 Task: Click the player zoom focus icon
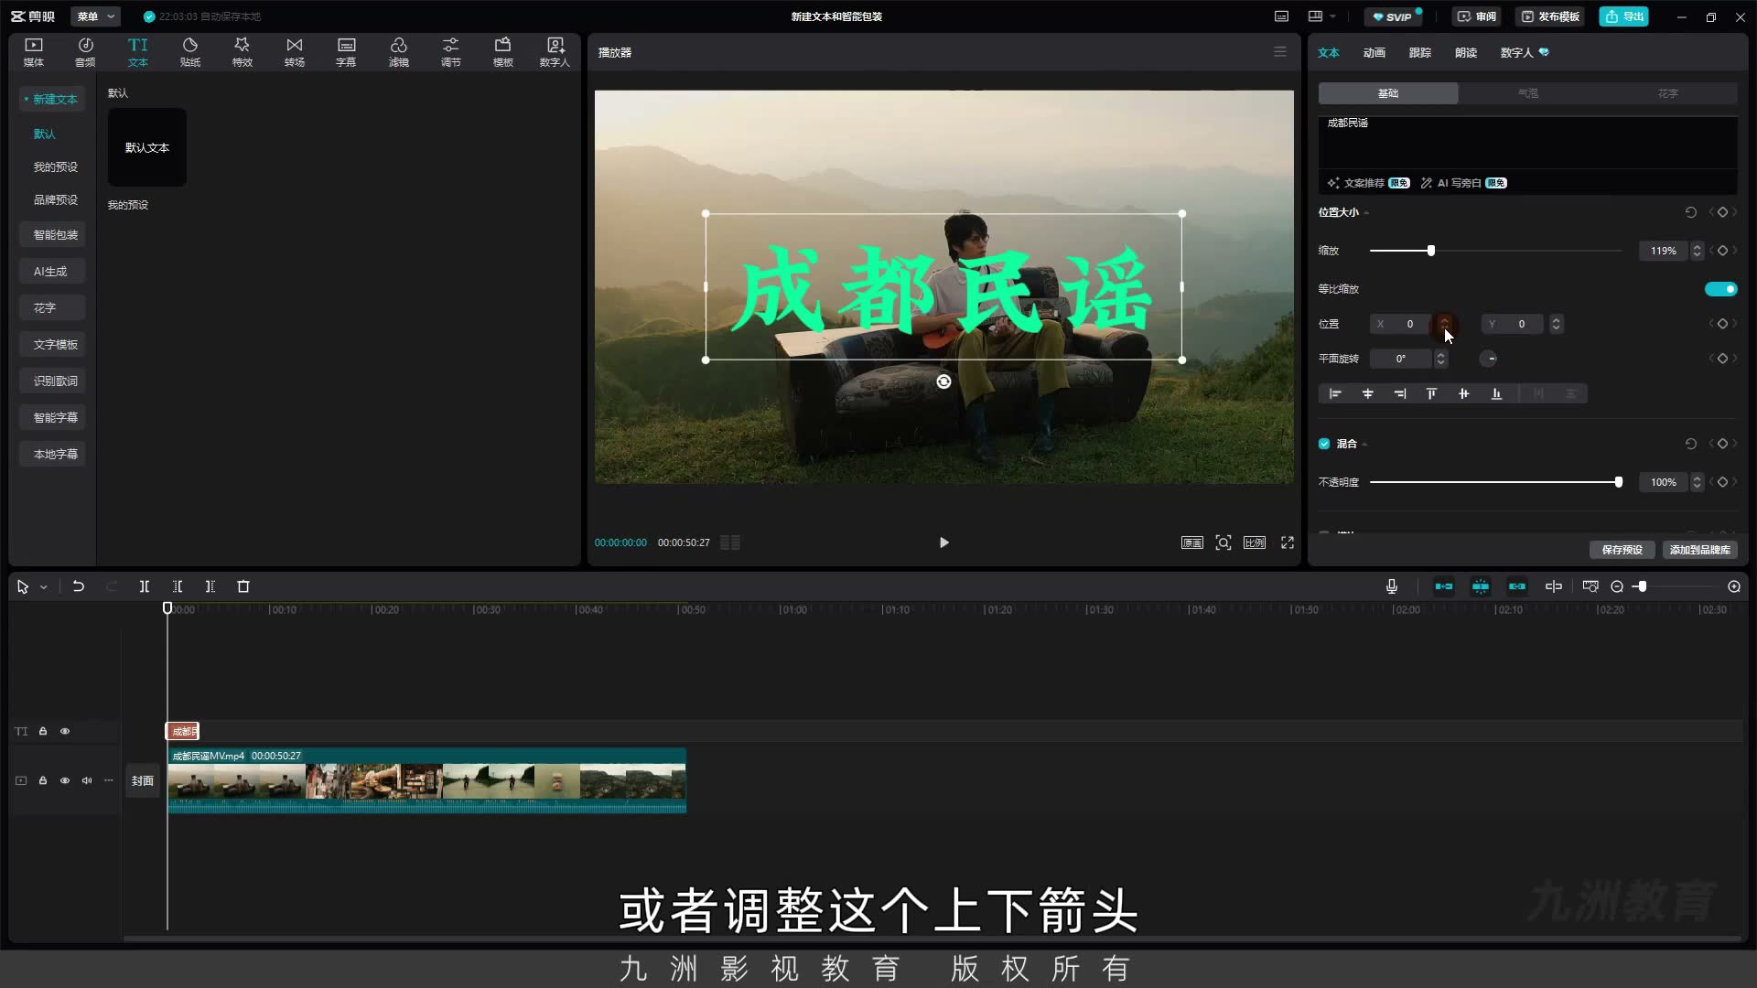pos(1223,542)
